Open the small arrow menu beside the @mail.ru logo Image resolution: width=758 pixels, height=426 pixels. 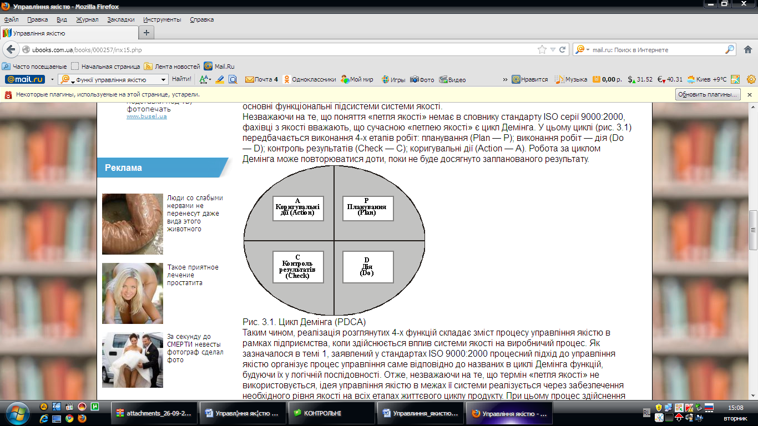tap(52, 79)
